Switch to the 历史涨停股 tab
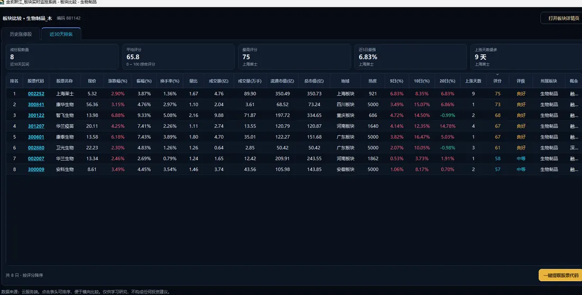The height and width of the screenshot is (295, 582). tap(21, 34)
